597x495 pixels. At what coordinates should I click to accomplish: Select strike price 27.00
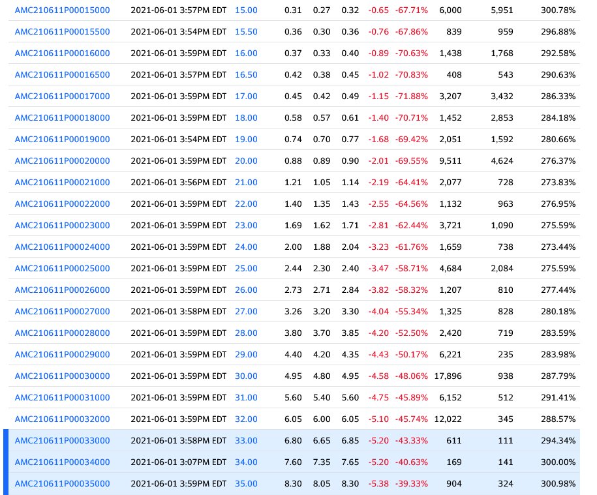[246, 311]
